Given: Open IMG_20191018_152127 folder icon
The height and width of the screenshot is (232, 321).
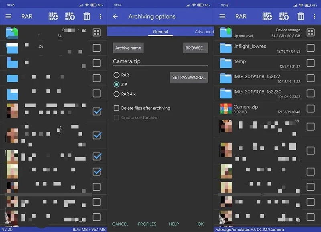Looking at the screenshot, I should point(226,78).
